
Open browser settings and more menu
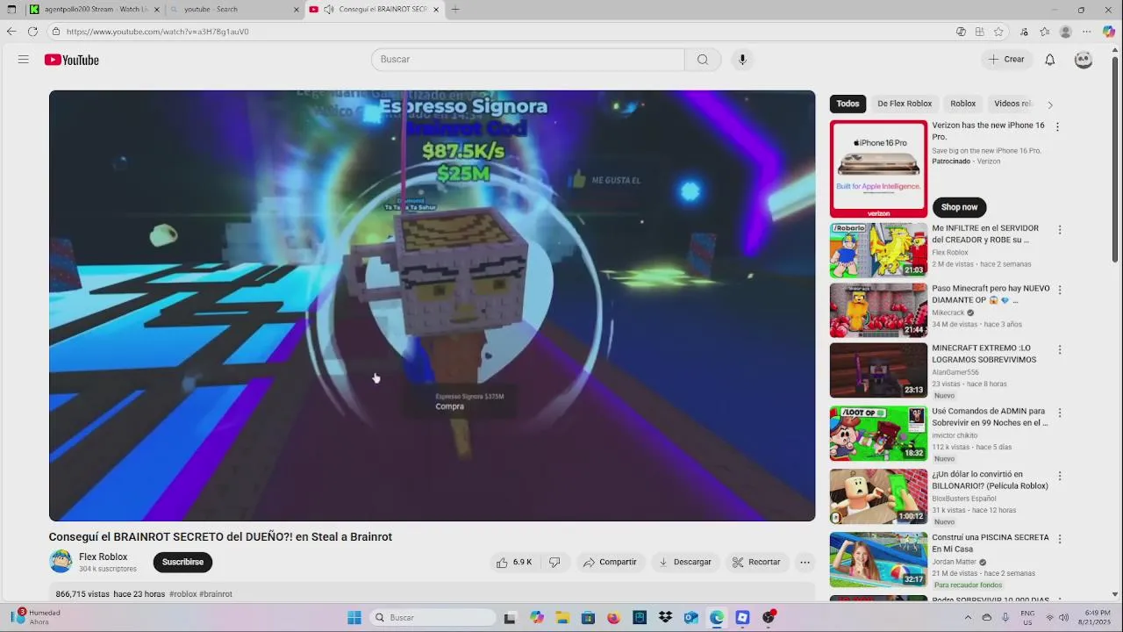tap(1088, 32)
